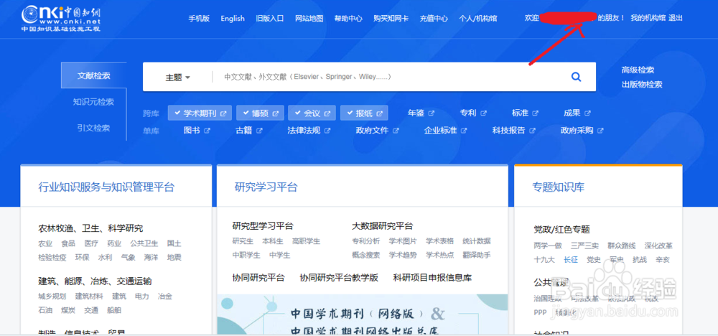
Task: Open the CNKI logo home link
Action: pyautogui.click(x=61, y=19)
